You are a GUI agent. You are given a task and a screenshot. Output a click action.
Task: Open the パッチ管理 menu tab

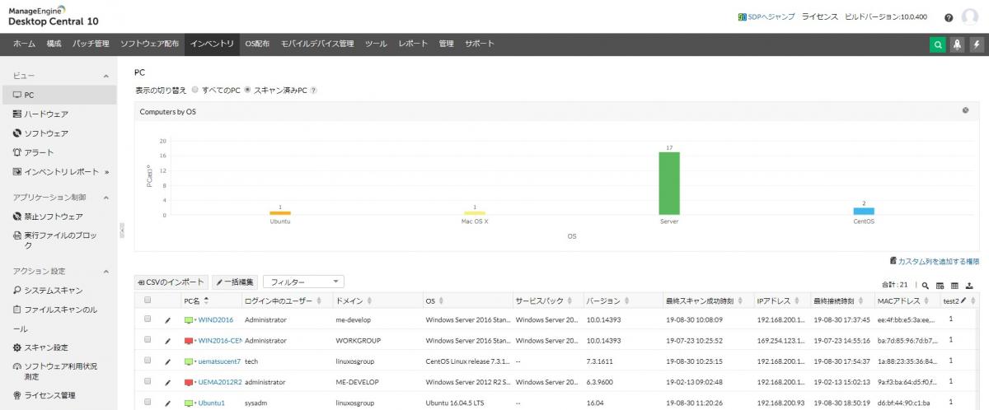point(91,44)
